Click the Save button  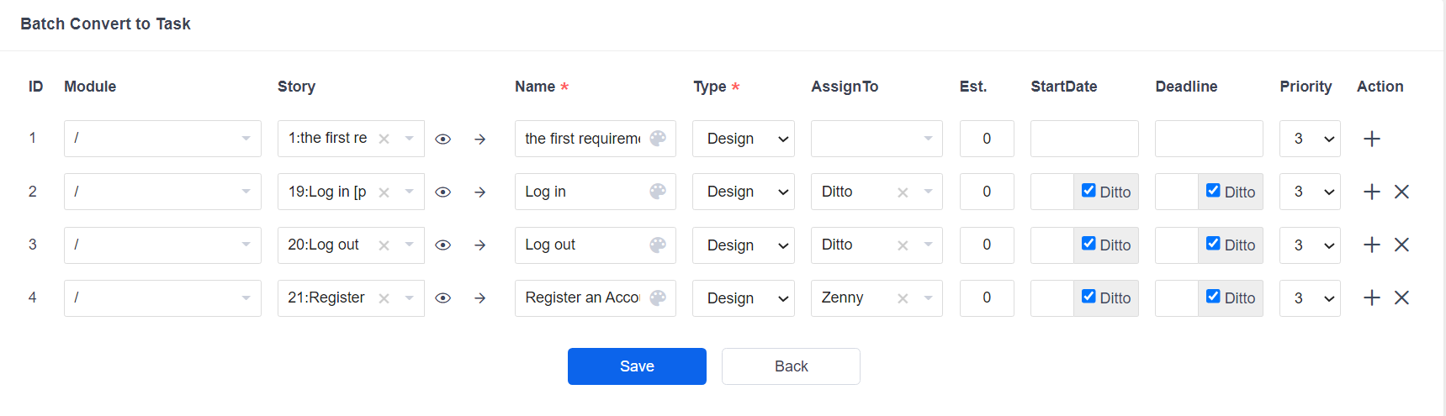pyautogui.click(x=637, y=366)
